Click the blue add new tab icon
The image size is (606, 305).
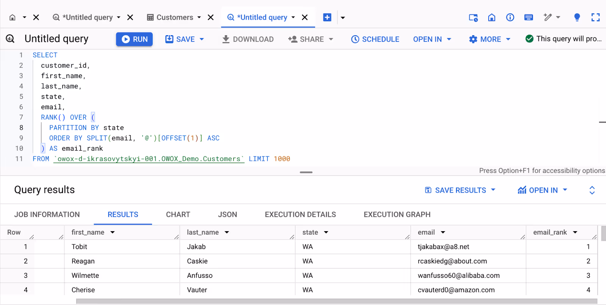[x=327, y=17]
